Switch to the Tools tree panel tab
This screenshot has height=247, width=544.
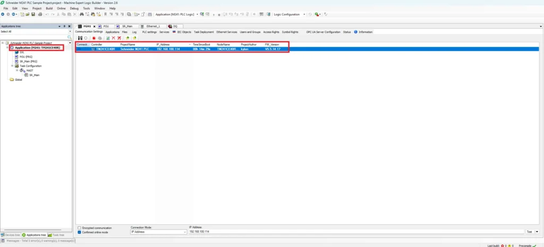56,235
